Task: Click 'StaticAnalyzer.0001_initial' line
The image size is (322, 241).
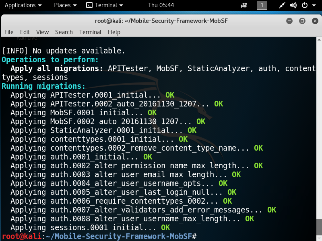Action: [x=103, y=130]
